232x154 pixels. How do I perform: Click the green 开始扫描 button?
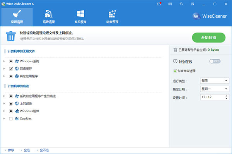pyautogui.click(x=209, y=38)
